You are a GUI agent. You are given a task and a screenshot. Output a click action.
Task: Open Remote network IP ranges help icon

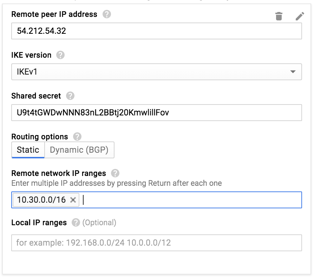click(115, 173)
